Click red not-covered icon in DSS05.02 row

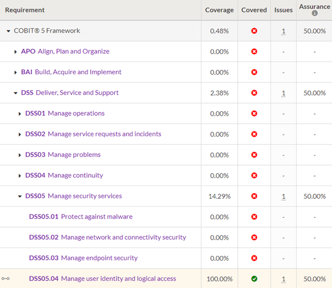tap(254, 238)
